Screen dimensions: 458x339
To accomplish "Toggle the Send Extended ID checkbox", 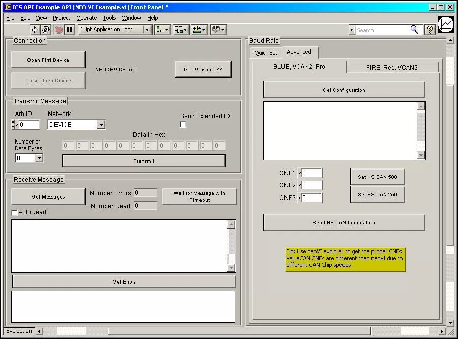I will click(x=183, y=125).
